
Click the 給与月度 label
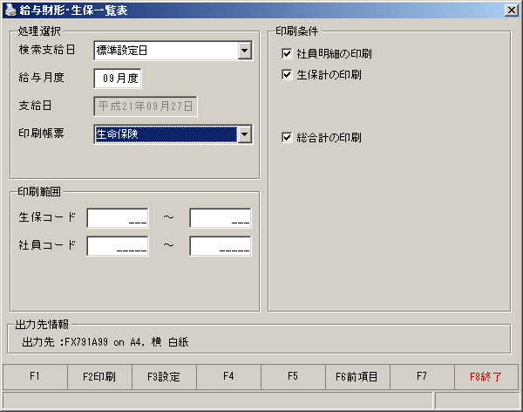(x=41, y=78)
